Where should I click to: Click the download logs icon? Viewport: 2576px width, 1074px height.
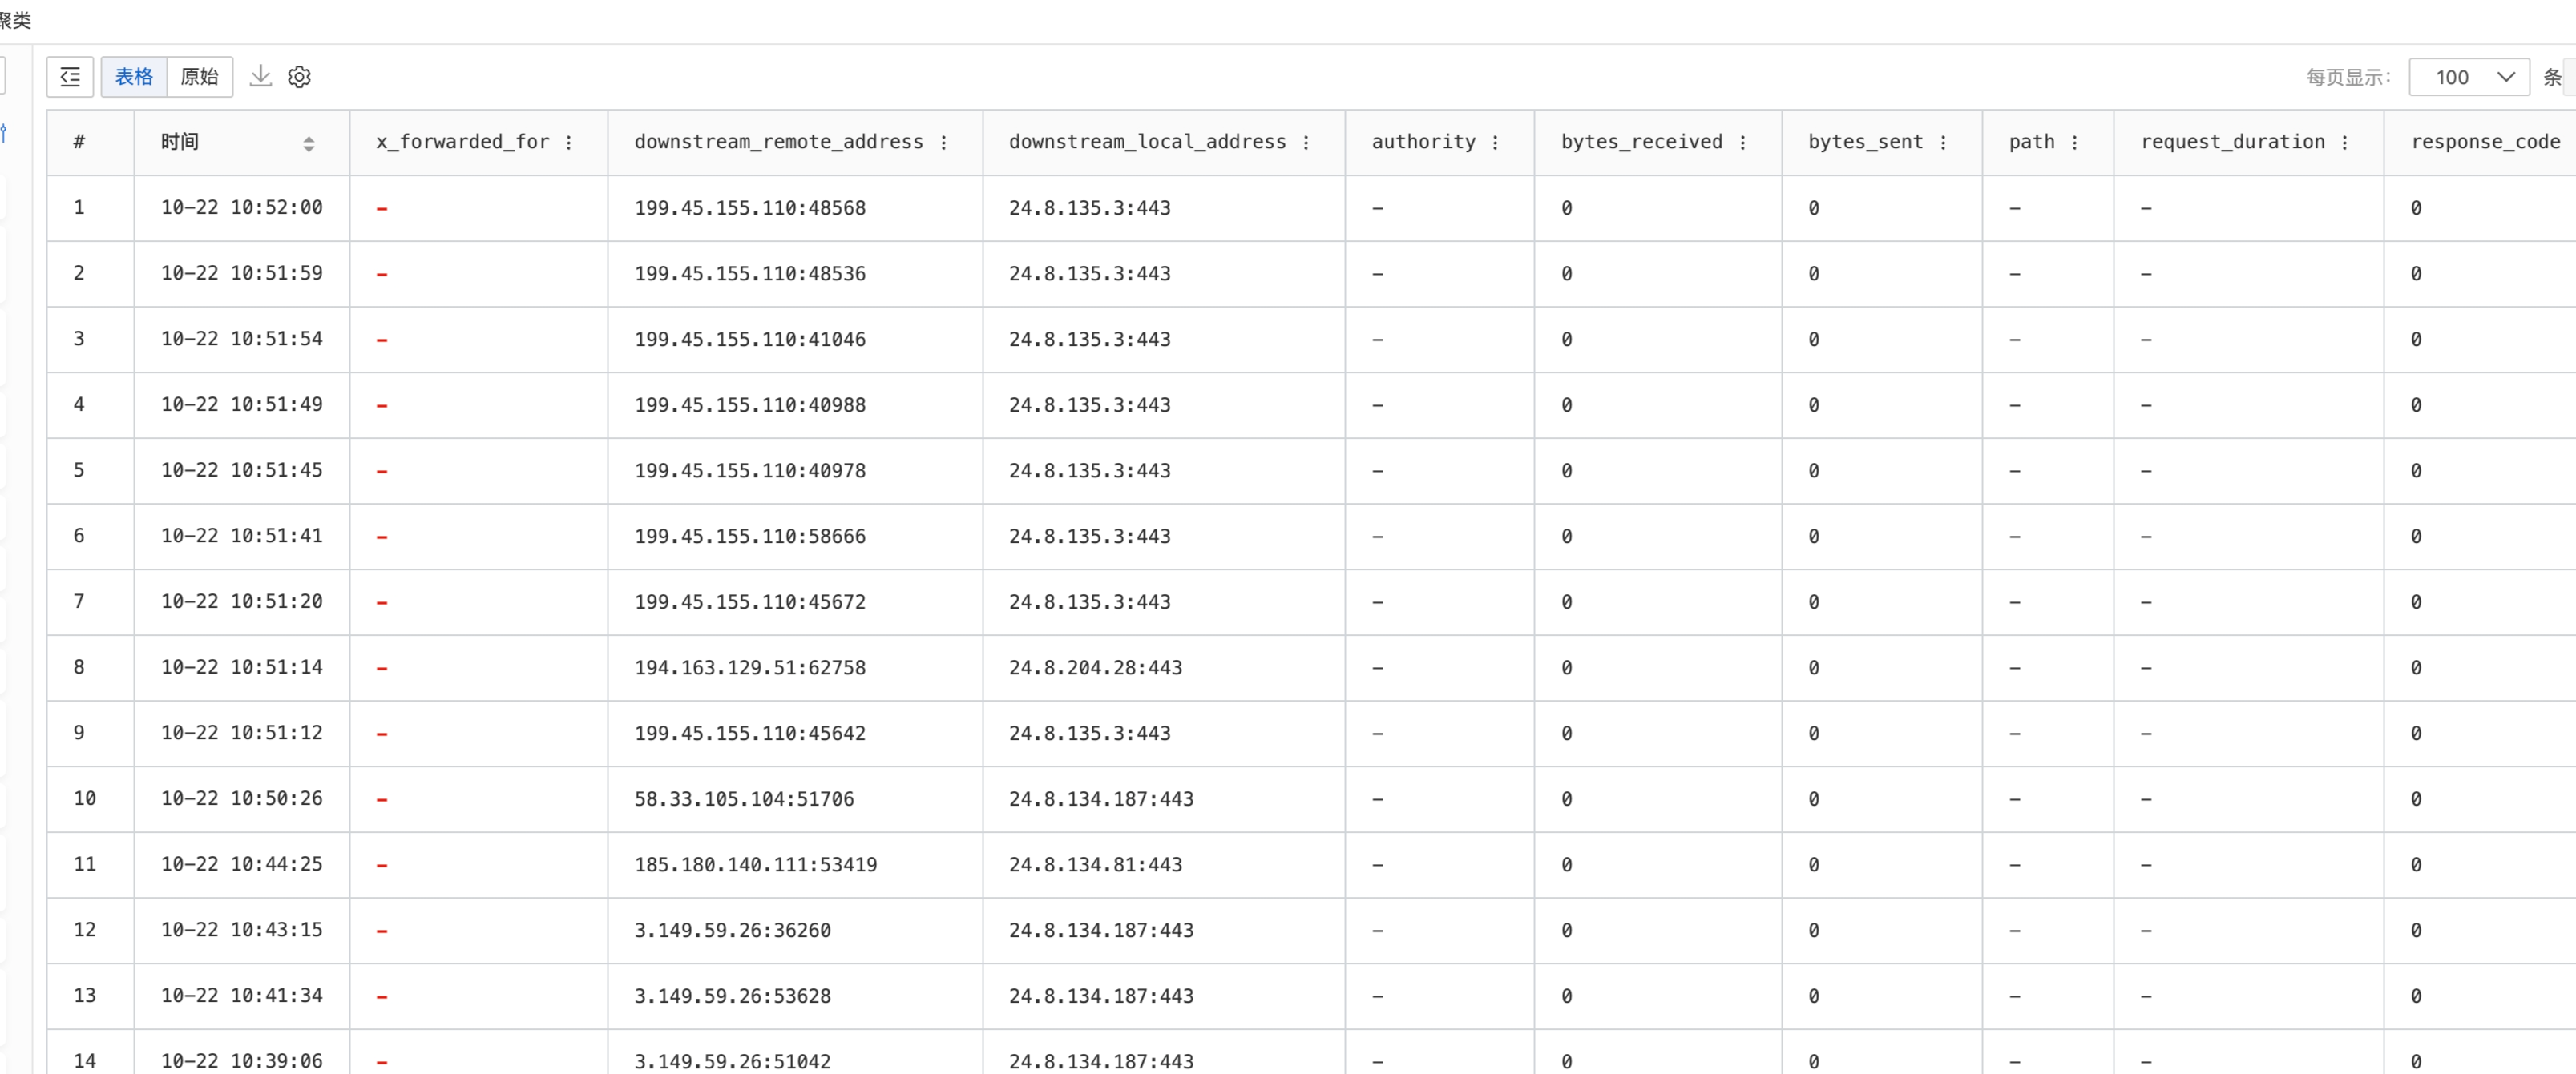[260, 76]
